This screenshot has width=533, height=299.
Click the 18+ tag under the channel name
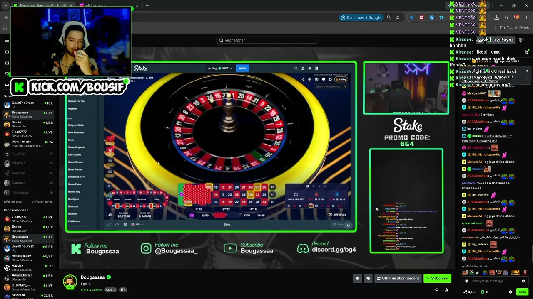[123, 290]
